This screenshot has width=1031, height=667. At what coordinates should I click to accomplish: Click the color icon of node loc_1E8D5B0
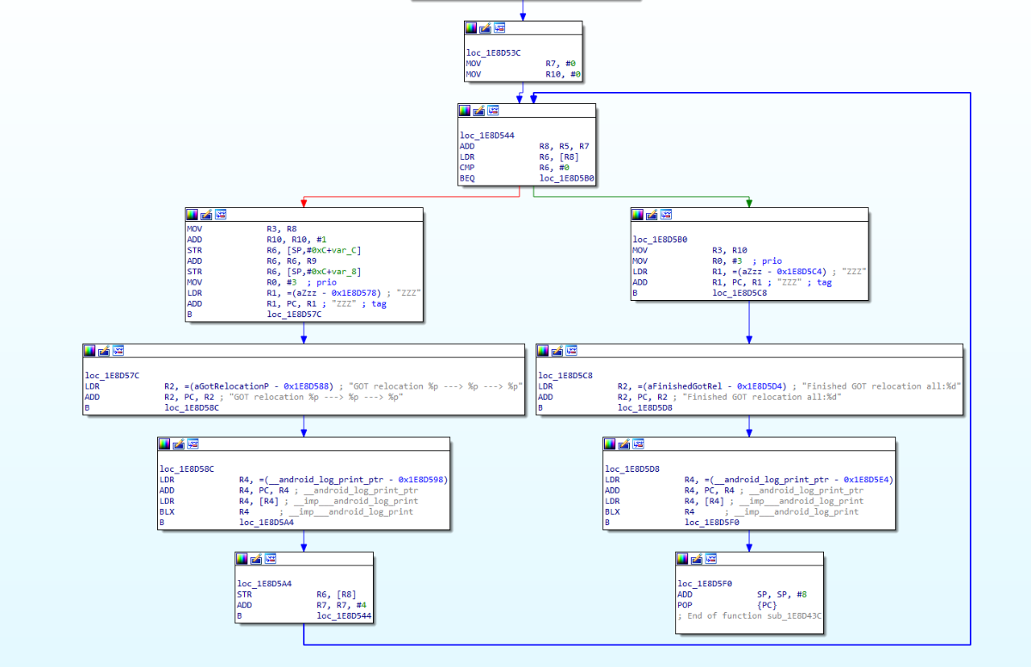click(638, 214)
